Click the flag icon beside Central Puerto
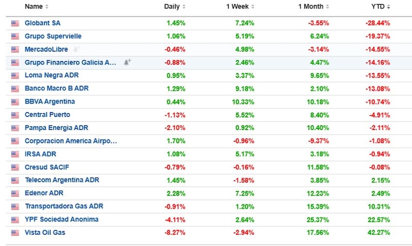 pyautogui.click(x=14, y=115)
